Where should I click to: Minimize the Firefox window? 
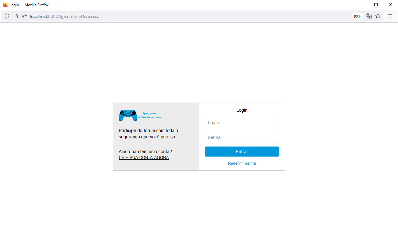(x=362, y=5)
